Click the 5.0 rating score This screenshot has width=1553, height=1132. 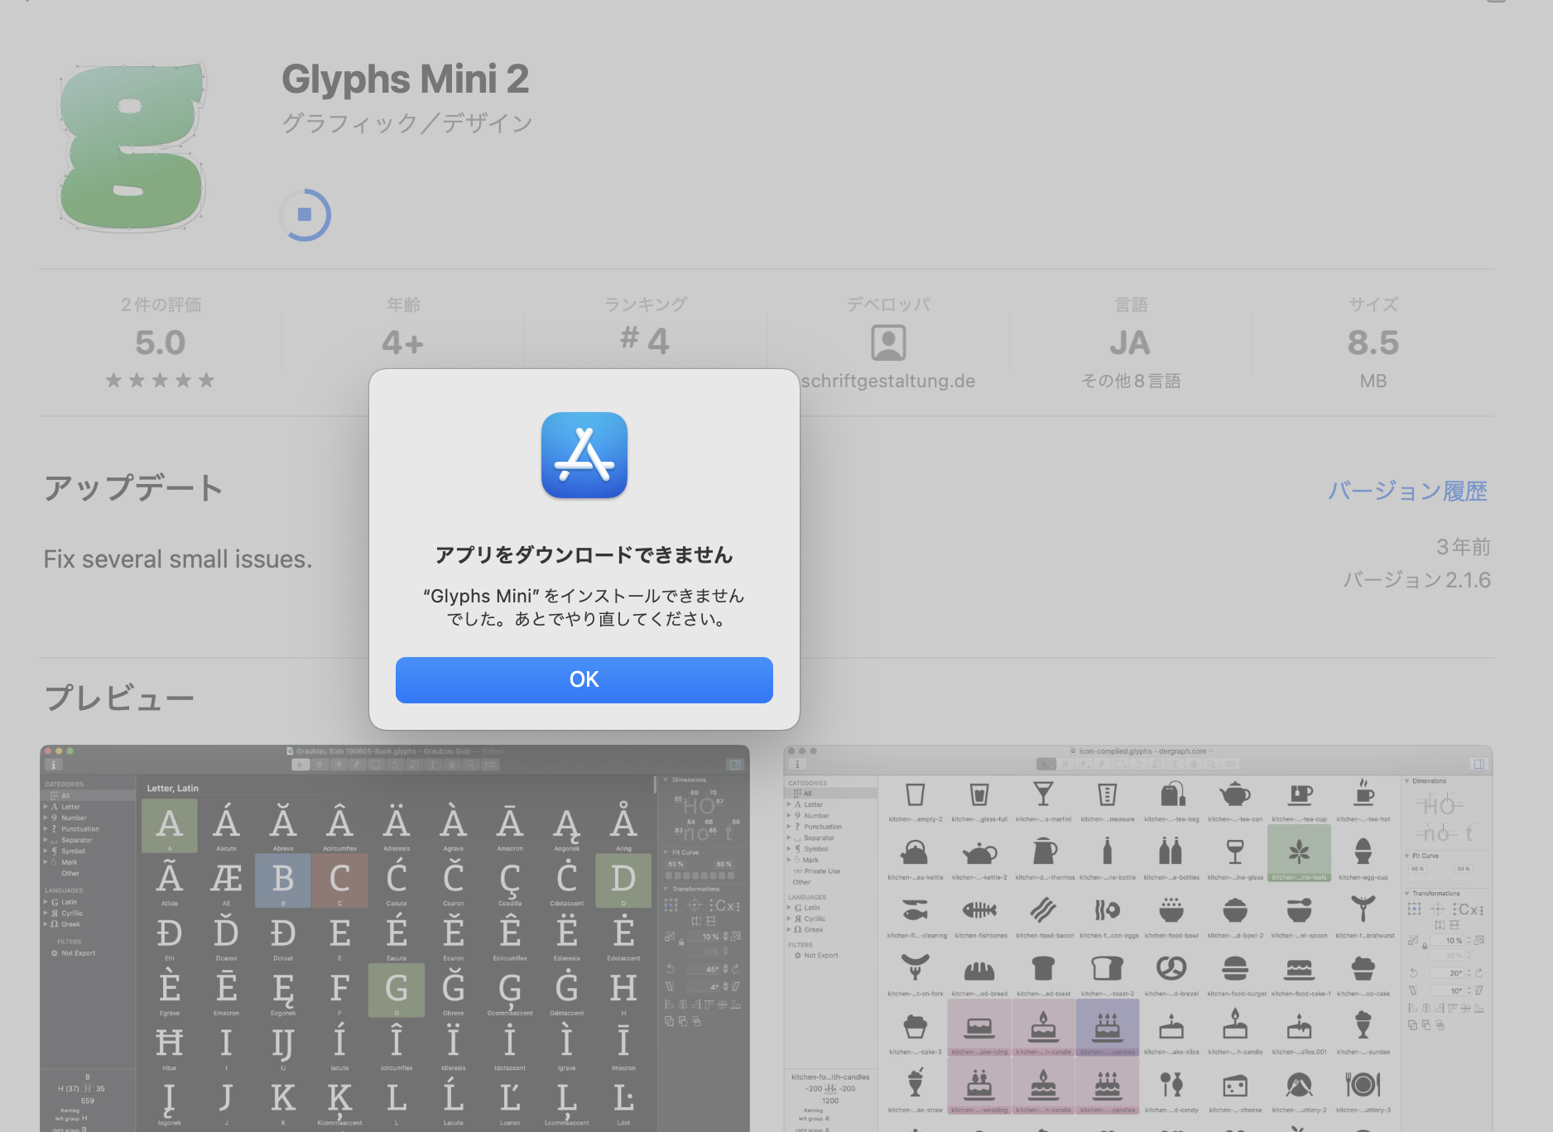161,343
